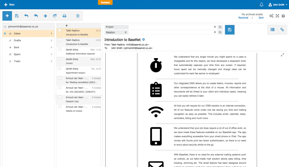Toggle fullscreen with the crossed arrows icon
This screenshot has height=167, width=289.
click(x=277, y=16)
